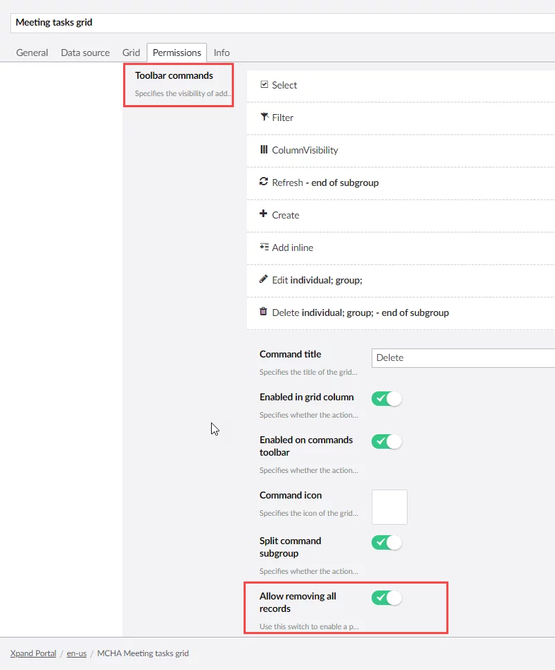
Task: Open the General tab
Action: pyautogui.click(x=32, y=53)
